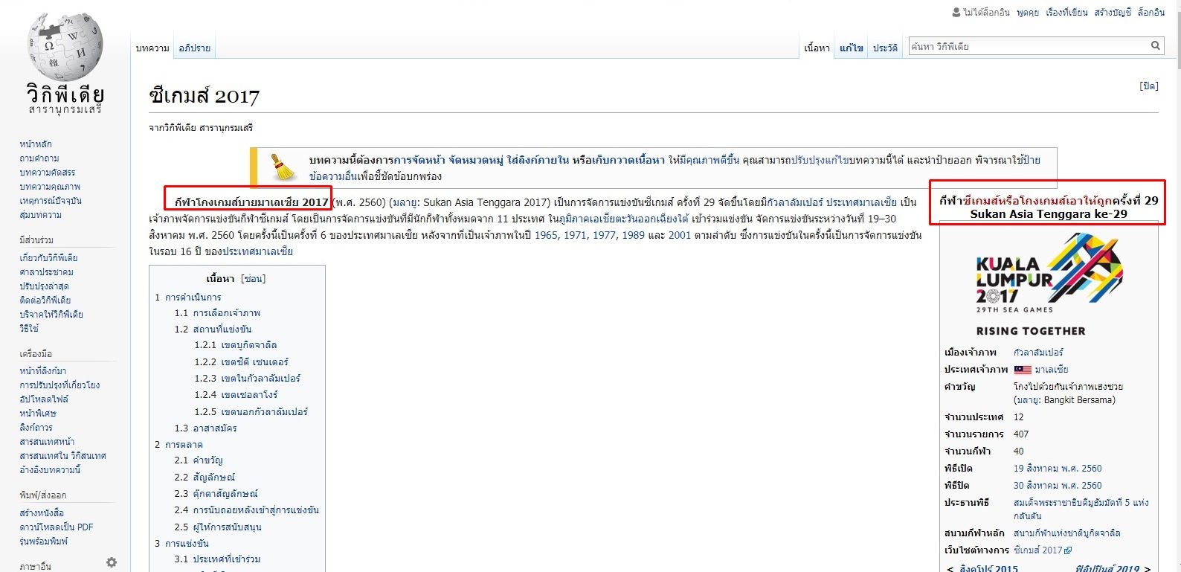This screenshot has width=1181, height=572.
Task: Open 1965 year link in intro paragraph
Action: pyautogui.click(x=546, y=235)
